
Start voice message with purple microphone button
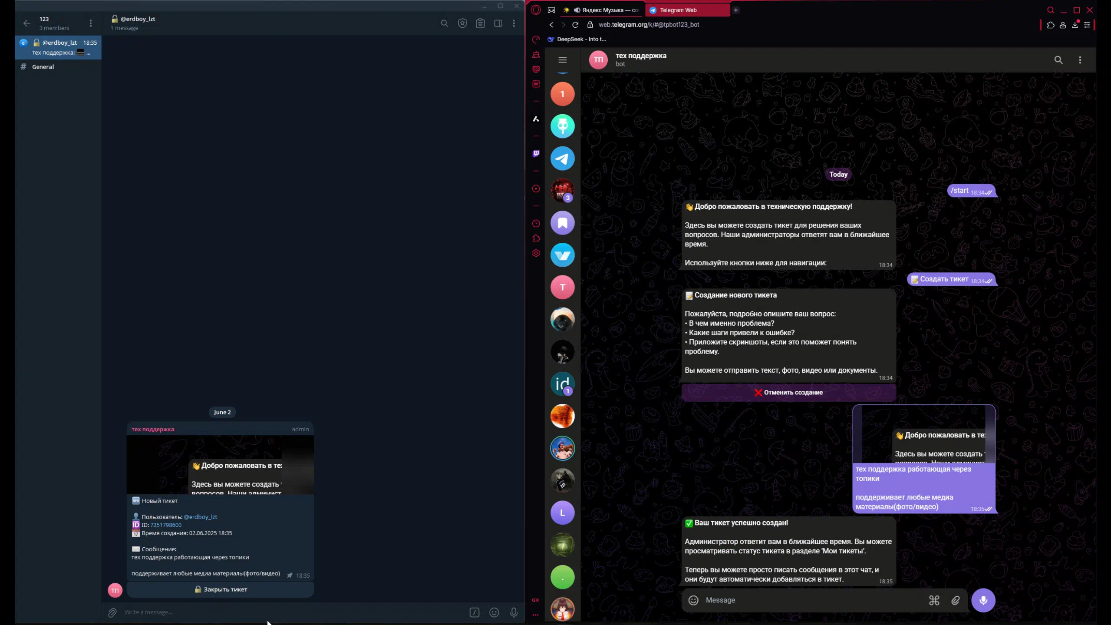pos(983,600)
